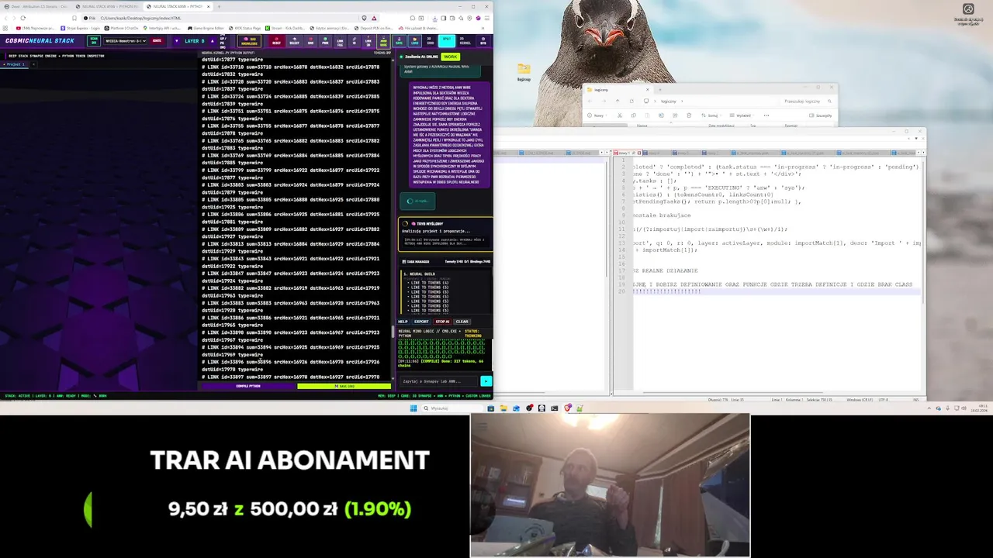The width and height of the screenshot is (993, 558).
Task: Increase layer with the up arrow
Action: coord(212,41)
